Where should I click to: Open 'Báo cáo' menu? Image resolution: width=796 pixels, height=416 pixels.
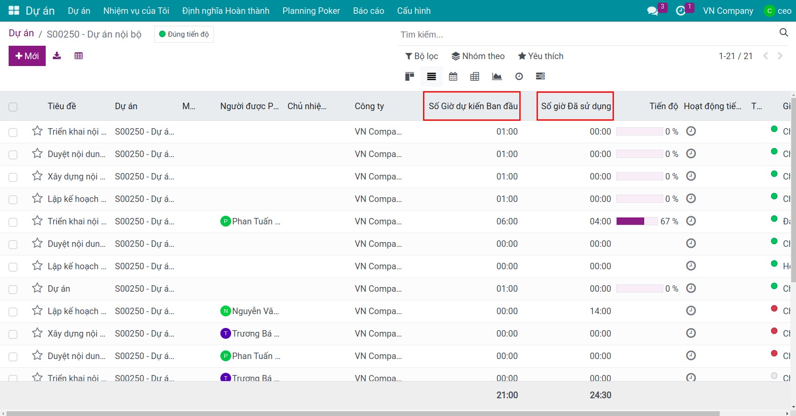368,11
